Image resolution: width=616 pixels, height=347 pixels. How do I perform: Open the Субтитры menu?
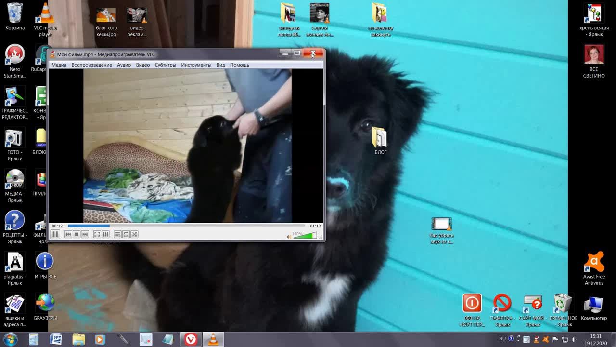[165, 65]
